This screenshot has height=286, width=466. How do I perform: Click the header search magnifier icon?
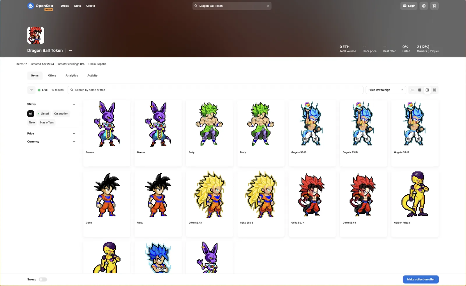(196, 6)
